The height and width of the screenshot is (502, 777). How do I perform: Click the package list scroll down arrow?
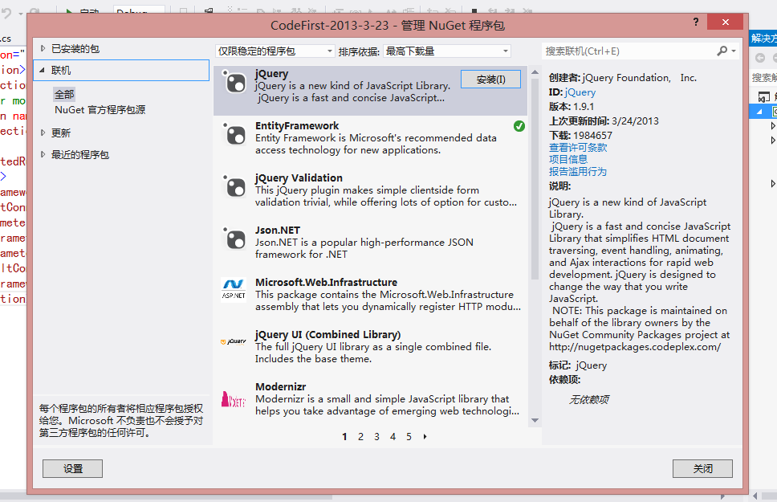(x=535, y=420)
